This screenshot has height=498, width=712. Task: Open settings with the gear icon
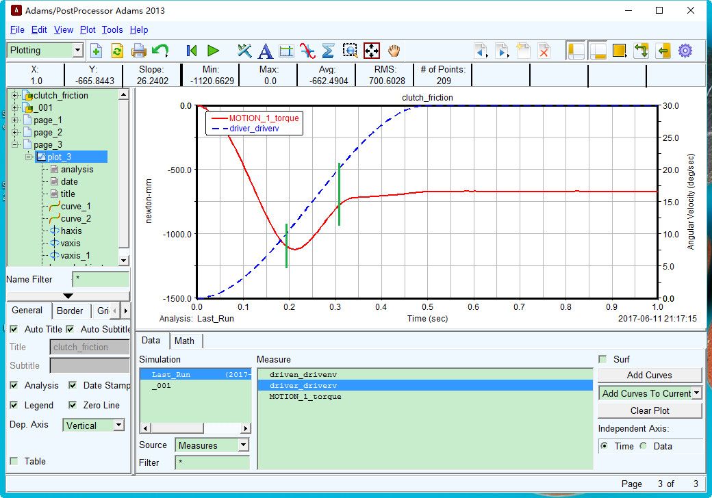(685, 51)
